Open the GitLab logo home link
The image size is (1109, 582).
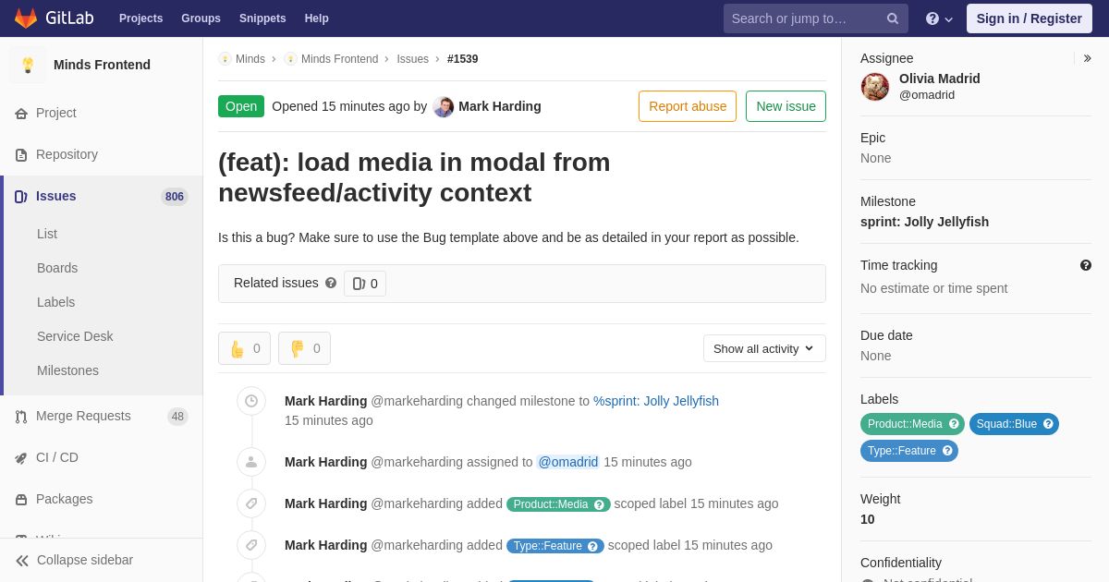(x=54, y=18)
